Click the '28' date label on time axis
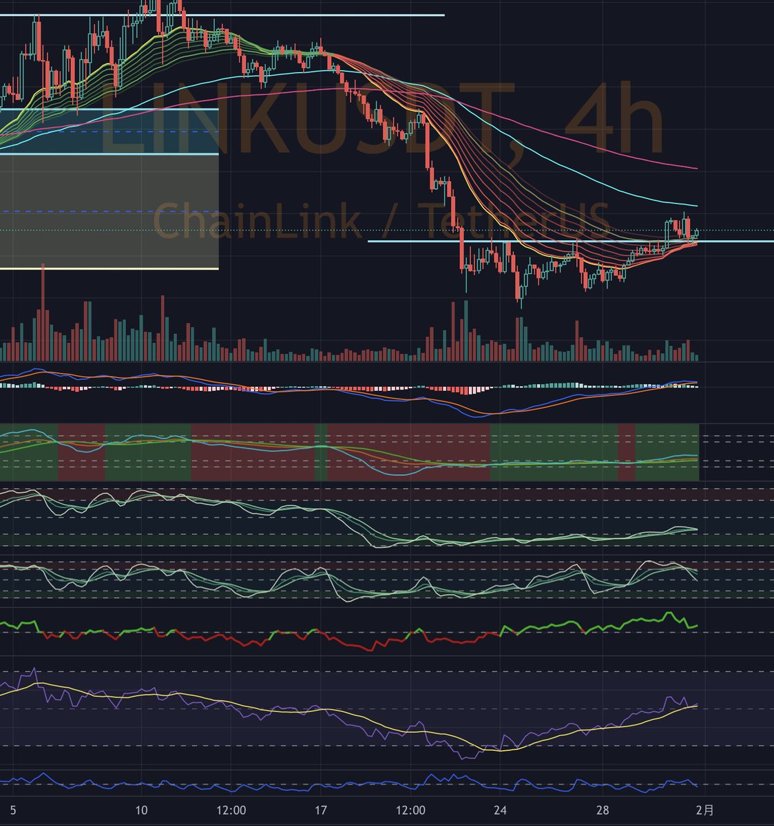This screenshot has height=826, width=774. click(603, 810)
